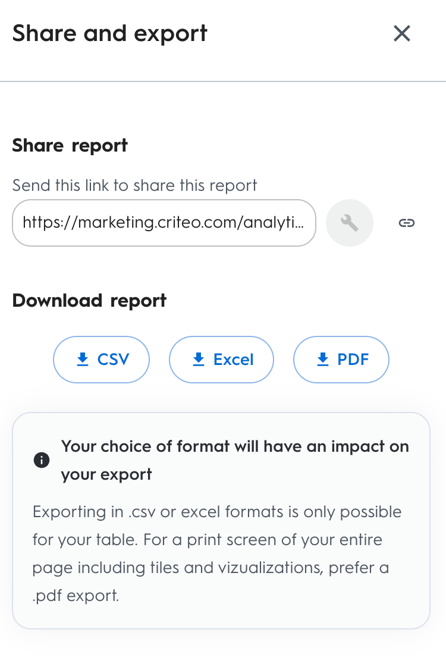
Task: Click the "Share and export" panel title
Action: click(110, 33)
